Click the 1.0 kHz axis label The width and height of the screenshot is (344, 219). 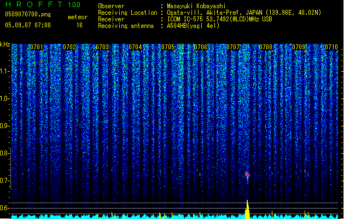pos(5,99)
